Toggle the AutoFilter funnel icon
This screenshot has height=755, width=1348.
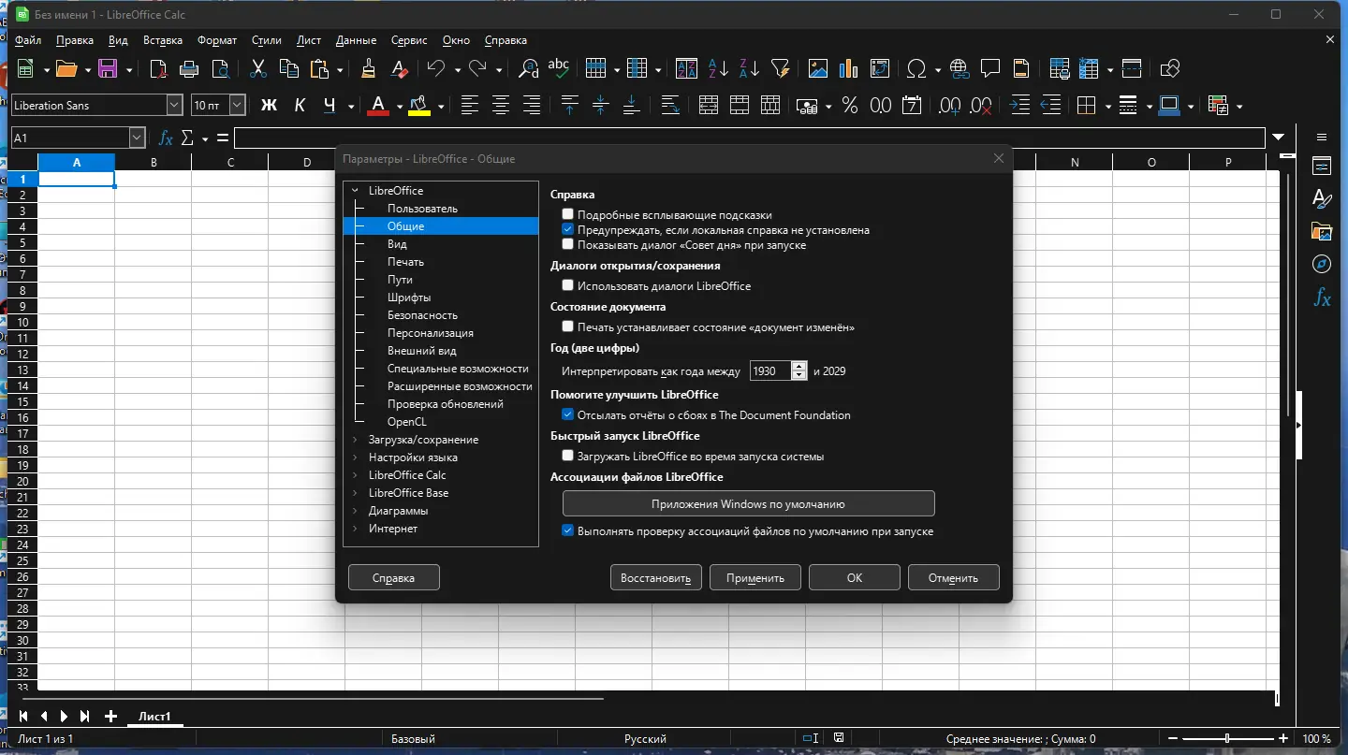coord(780,69)
